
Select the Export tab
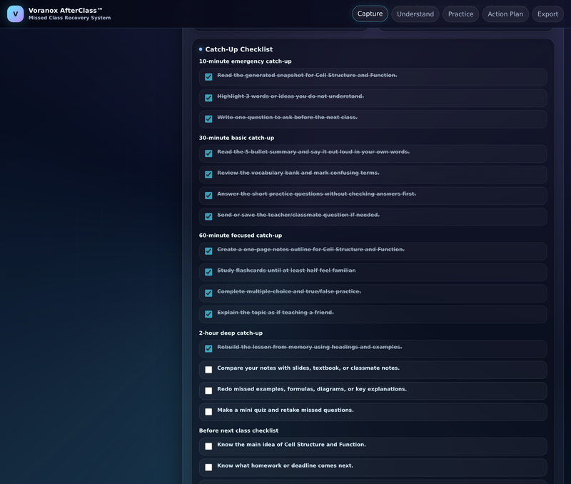(x=547, y=14)
